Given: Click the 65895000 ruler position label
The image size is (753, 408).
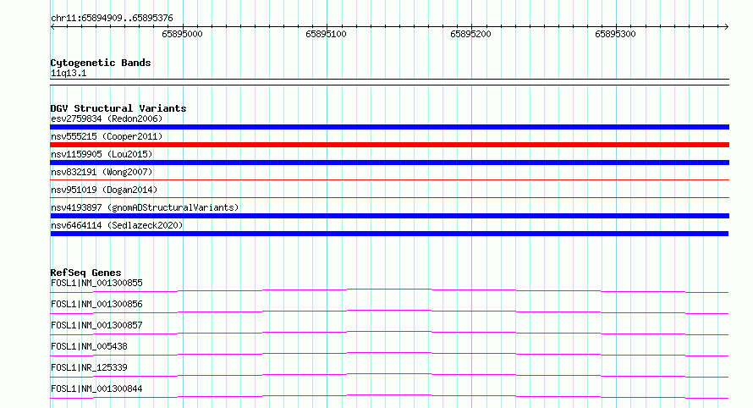Looking at the screenshot, I should pos(182,34).
